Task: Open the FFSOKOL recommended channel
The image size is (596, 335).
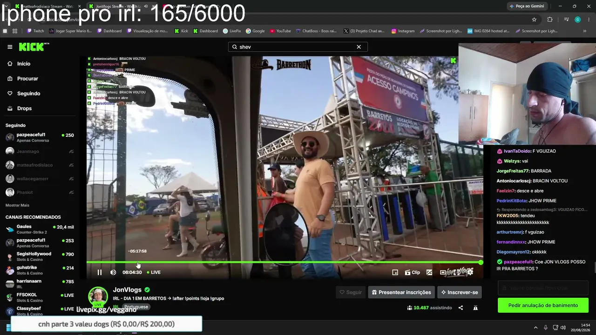Action: click(40, 297)
